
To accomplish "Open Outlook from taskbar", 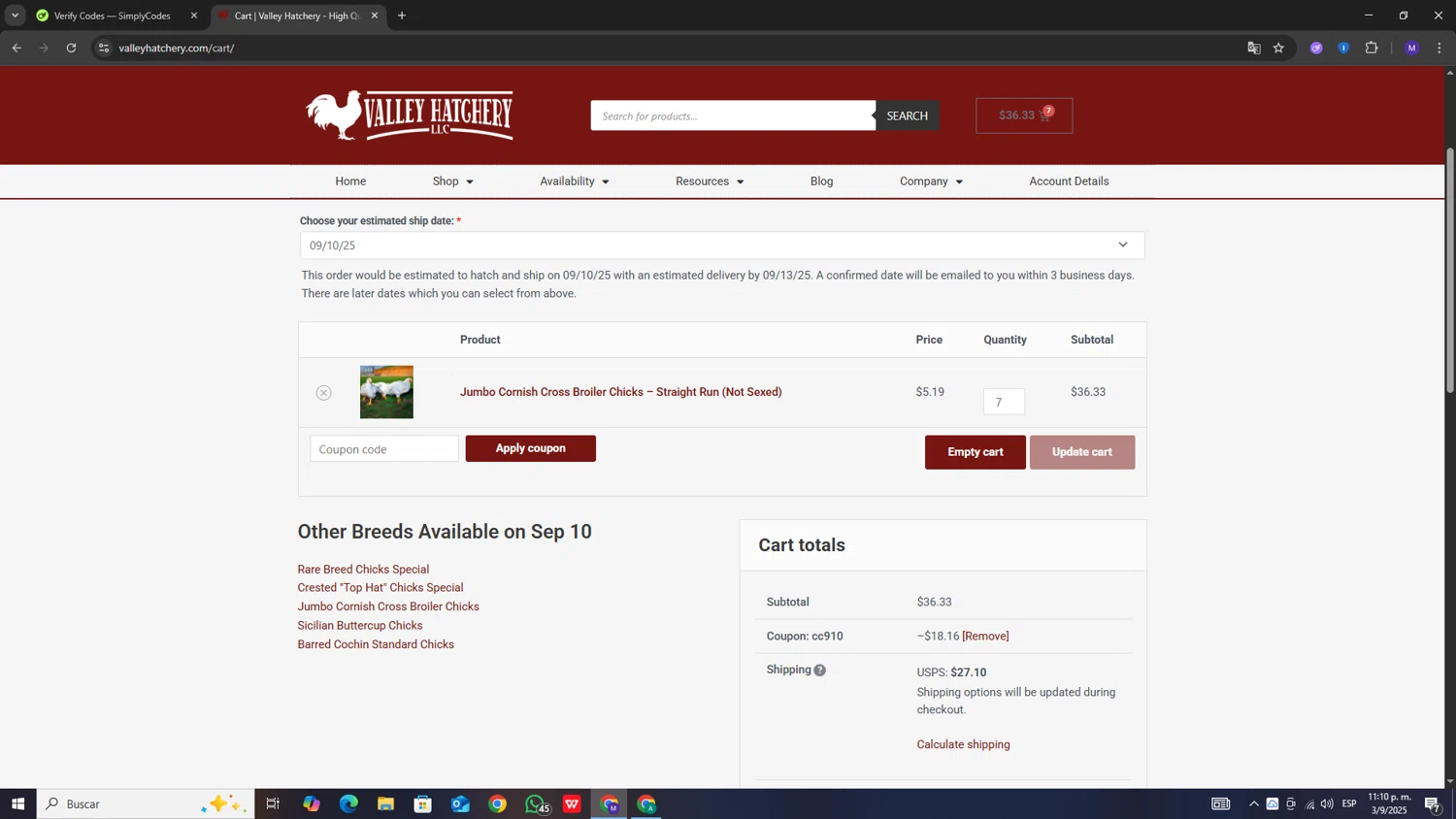I will tap(460, 803).
